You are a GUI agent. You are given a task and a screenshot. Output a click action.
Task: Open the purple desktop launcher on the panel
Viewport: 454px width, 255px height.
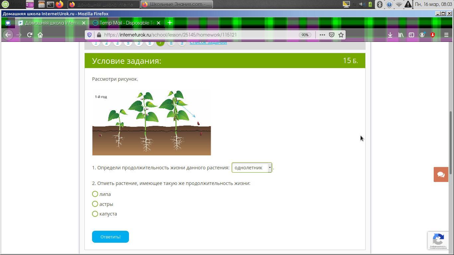pos(30,4)
